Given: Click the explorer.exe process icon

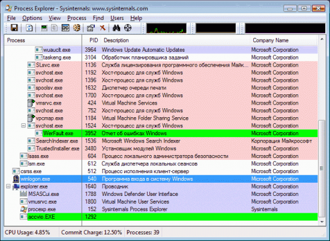Looking at the screenshot, I should [x=16, y=186].
